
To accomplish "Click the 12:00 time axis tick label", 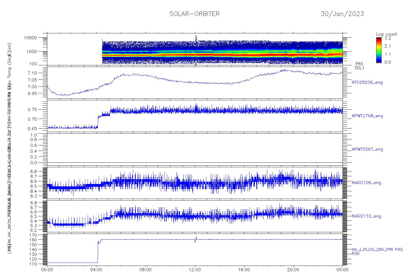I will (x=195, y=270).
